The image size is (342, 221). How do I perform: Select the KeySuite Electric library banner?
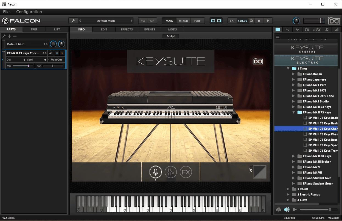[x=306, y=60]
